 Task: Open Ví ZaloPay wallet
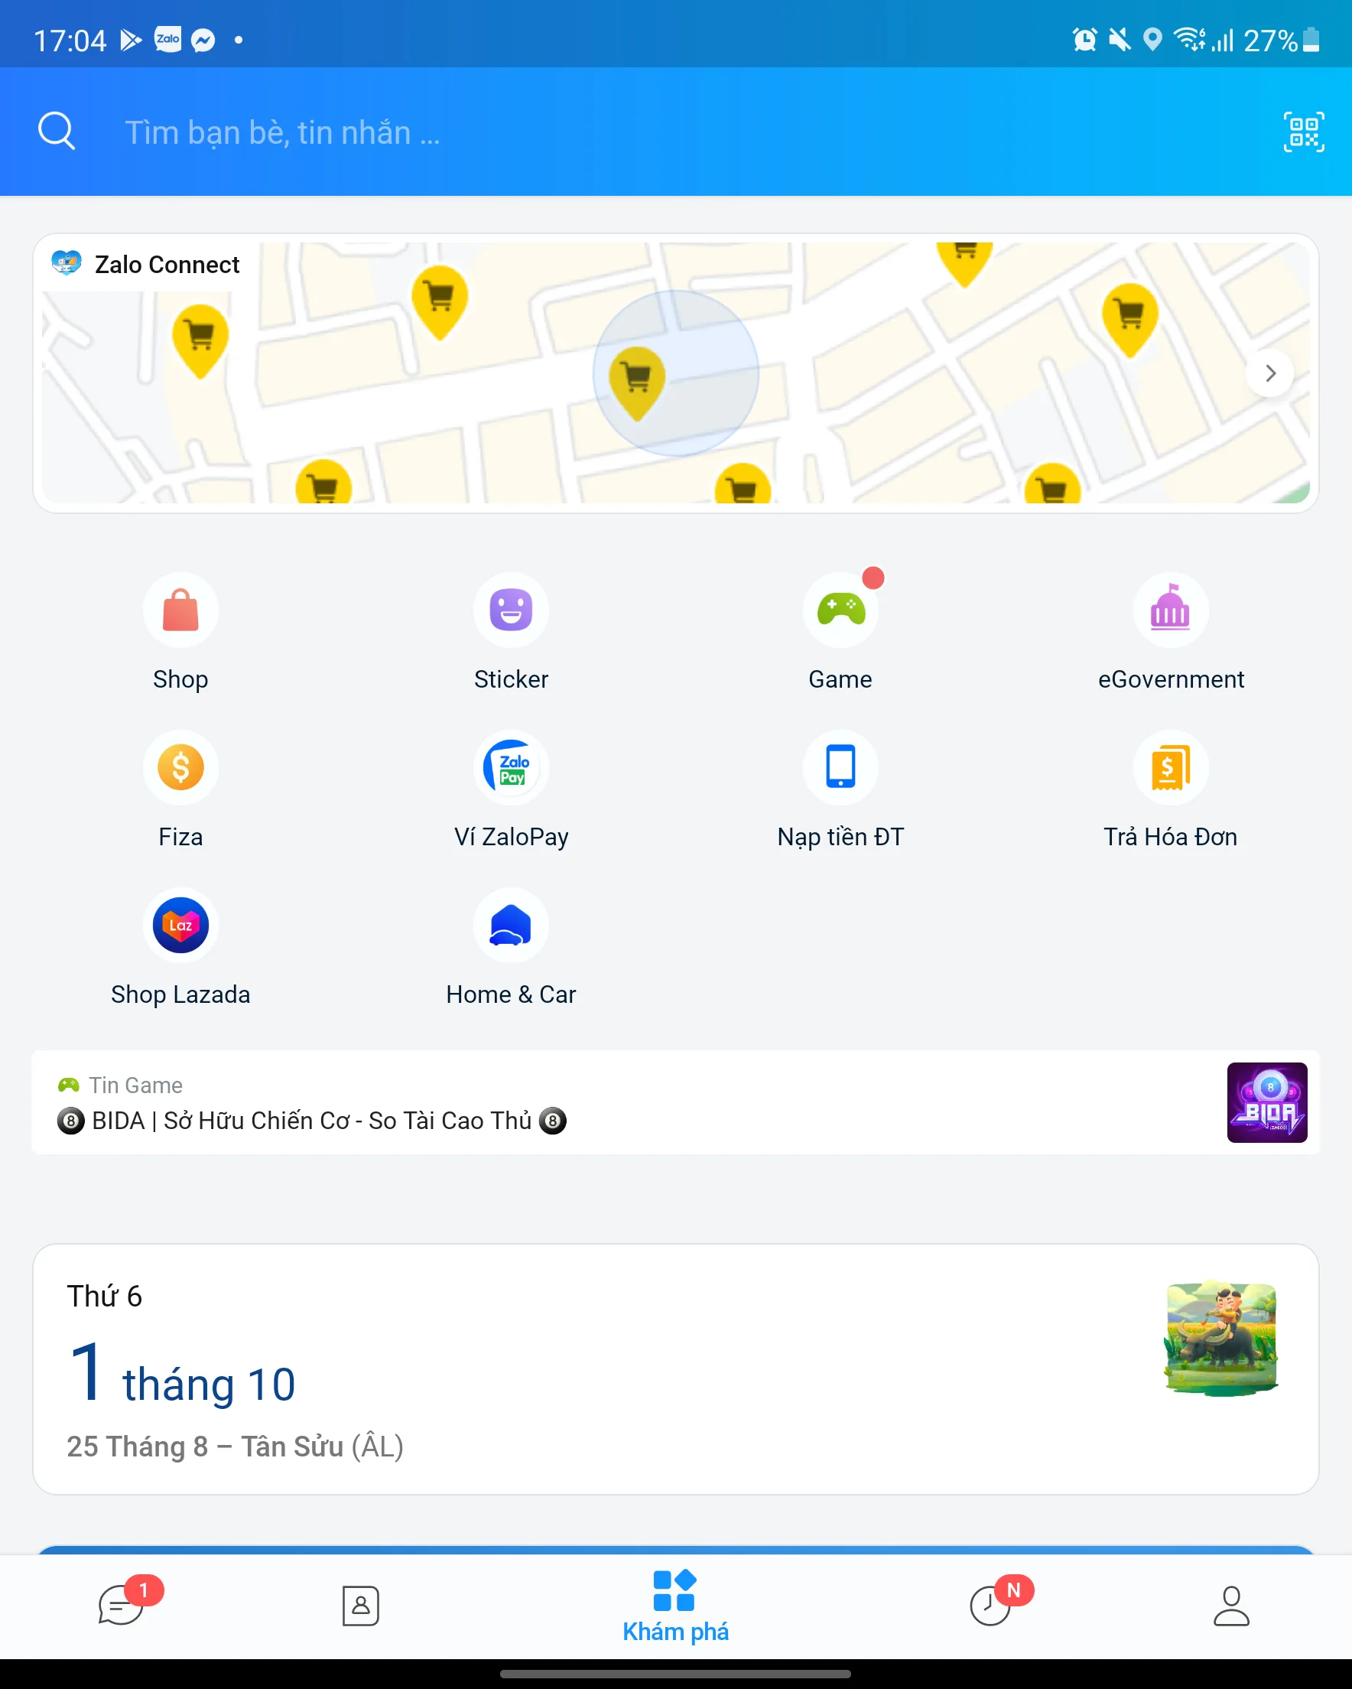coord(511,768)
